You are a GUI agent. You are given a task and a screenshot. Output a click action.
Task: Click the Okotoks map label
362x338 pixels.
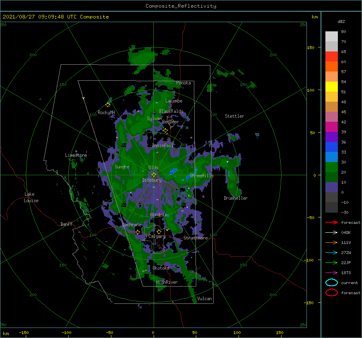point(161,268)
